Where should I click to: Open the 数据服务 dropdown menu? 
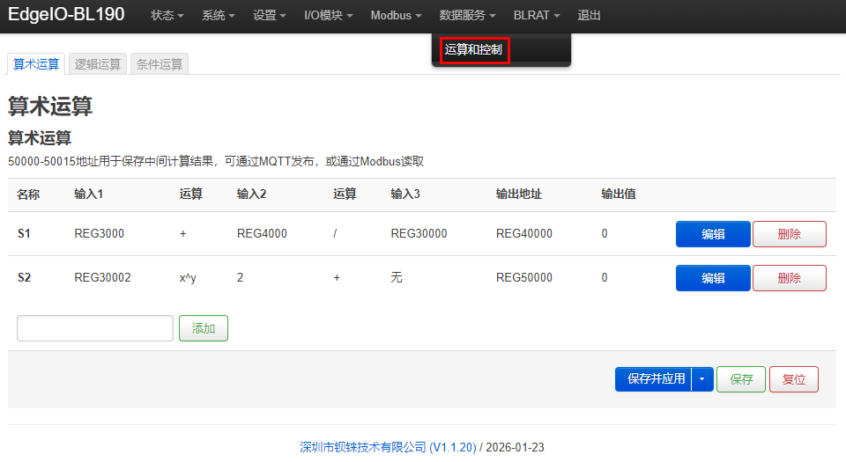[x=467, y=15]
